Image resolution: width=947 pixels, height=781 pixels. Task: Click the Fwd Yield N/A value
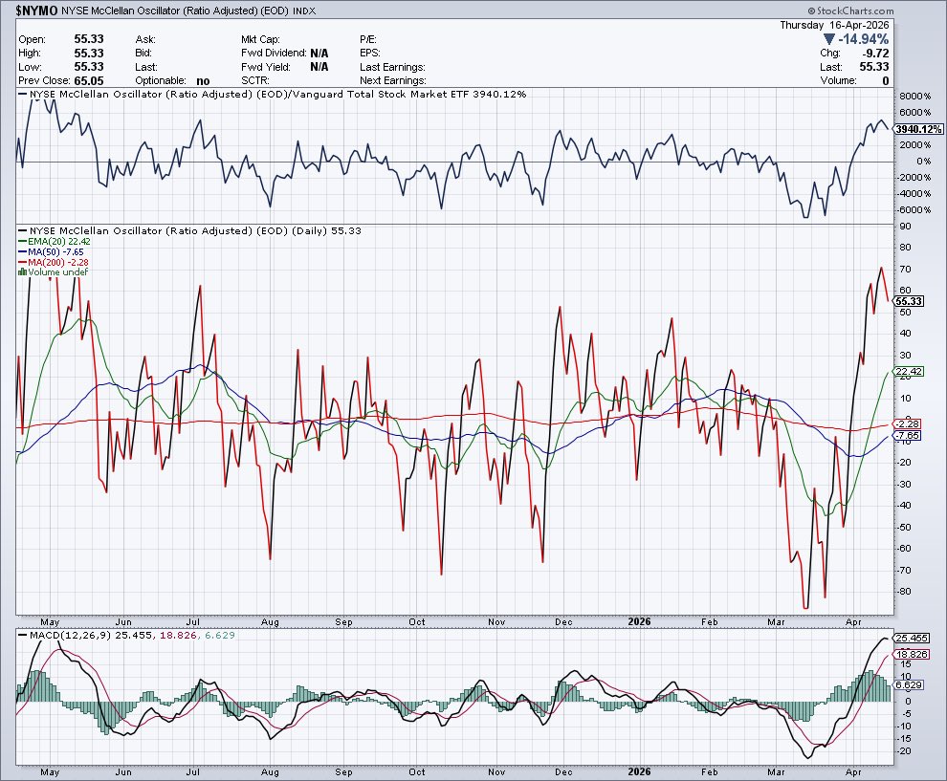(x=319, y=67)
